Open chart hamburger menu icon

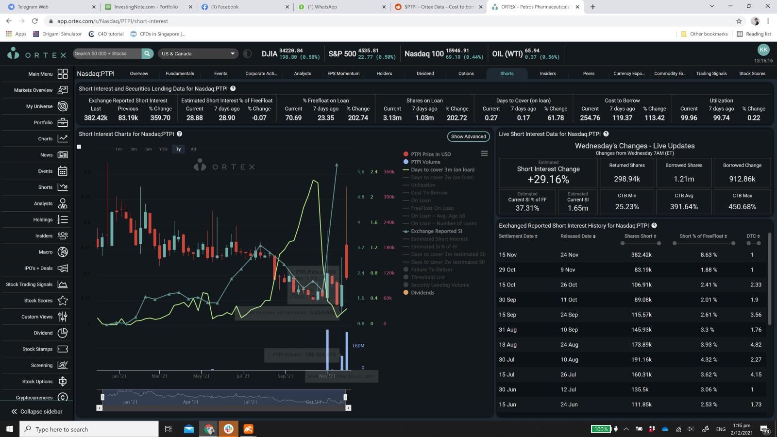tap(484, 153)
